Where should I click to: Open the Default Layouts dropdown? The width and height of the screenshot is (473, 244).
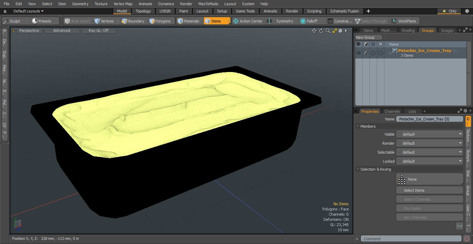click(x=28, y=11)
